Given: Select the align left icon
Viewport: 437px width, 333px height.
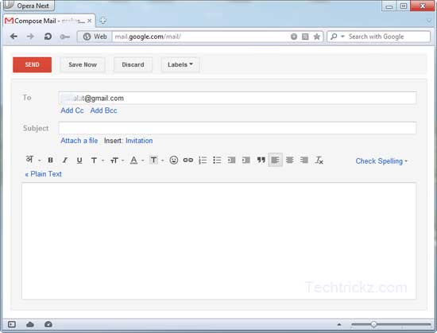Looking at the screenshot, I should 276,160.
